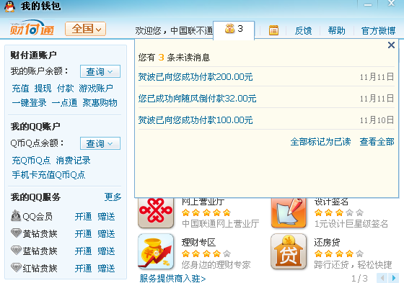Image resolution: width=404 pixels, height=283 pixels.
Task: Click the 付款 link
Action: (65, 89)
